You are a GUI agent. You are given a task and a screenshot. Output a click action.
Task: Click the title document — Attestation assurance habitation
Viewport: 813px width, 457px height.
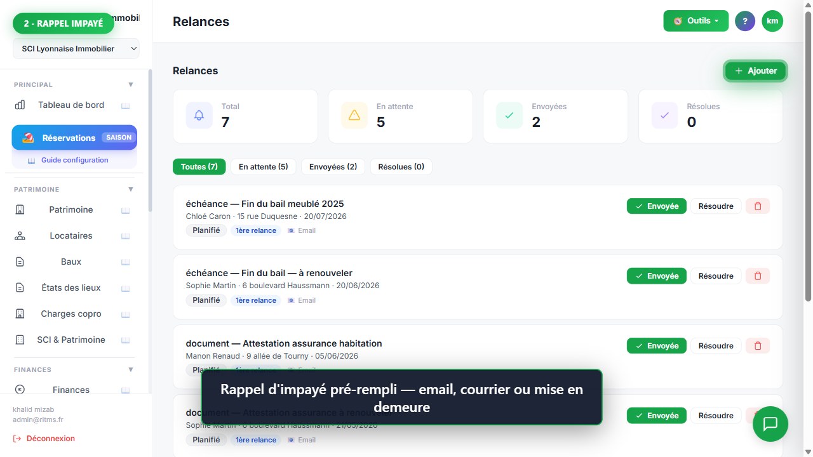tap(284, 343)
